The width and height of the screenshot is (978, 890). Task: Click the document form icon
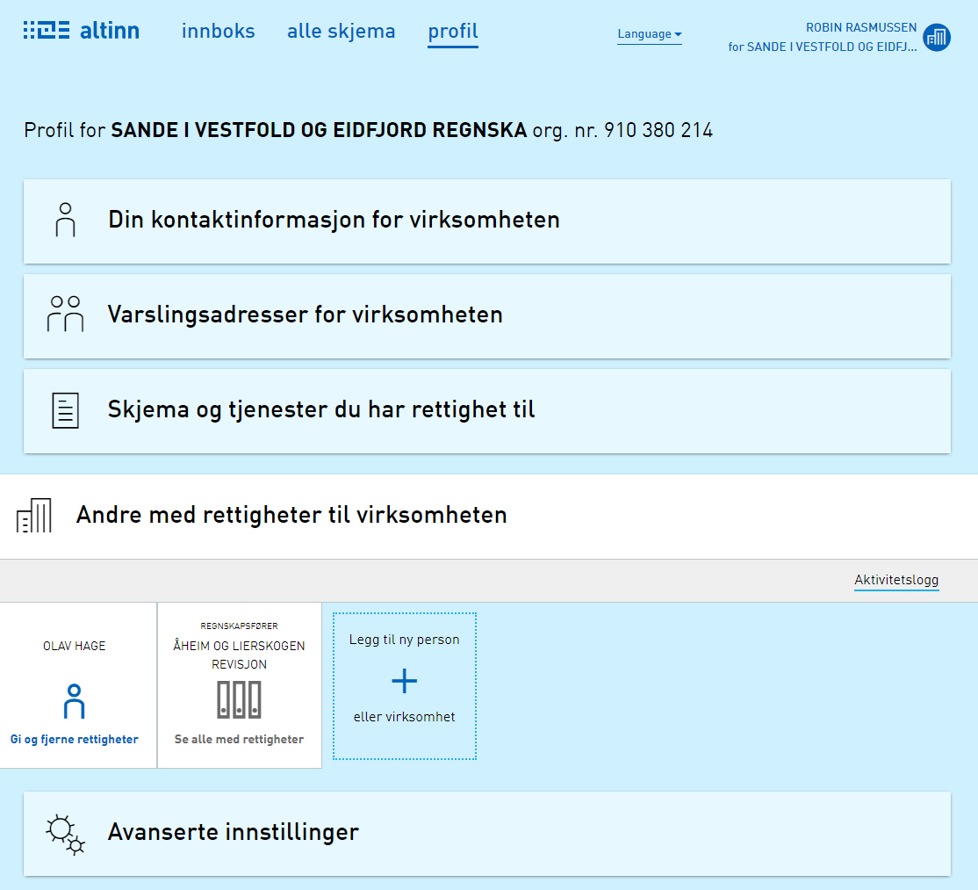66,410
